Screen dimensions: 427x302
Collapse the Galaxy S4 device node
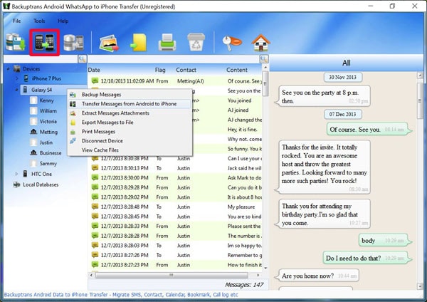[17, 90]
